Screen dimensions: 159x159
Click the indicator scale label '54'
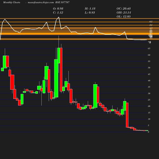pyautogui.click(x=151, y=25)
